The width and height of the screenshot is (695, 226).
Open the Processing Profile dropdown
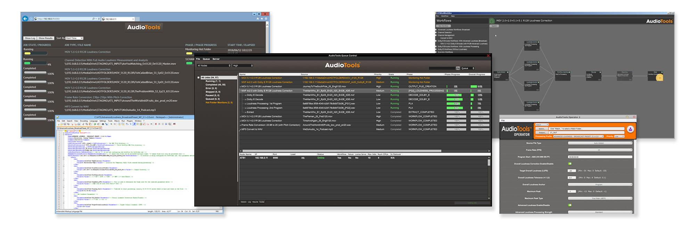tap(579, 136)
